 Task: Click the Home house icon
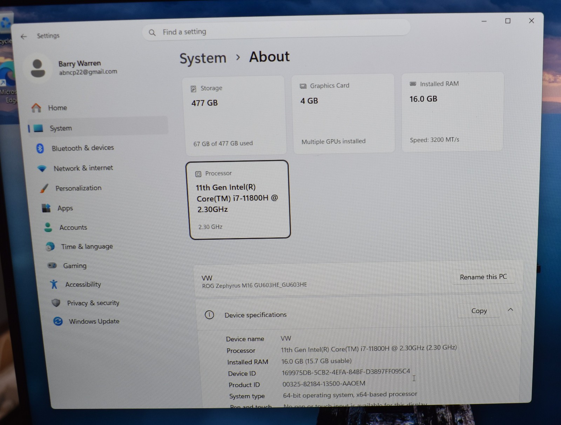(x=36, y=108)
